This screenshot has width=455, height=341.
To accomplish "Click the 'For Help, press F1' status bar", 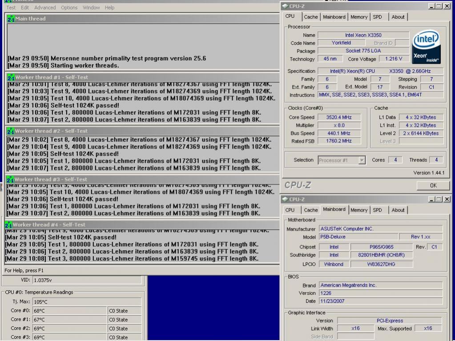I will 24,271.
